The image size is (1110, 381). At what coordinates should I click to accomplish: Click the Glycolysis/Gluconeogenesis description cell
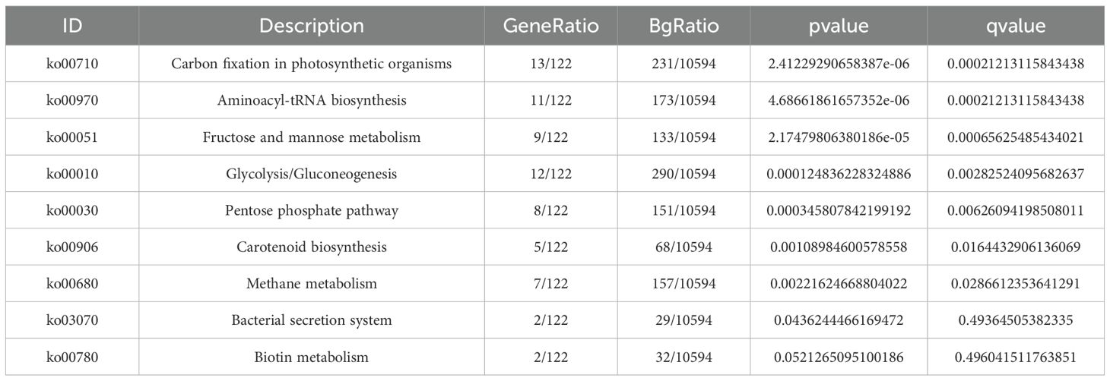pos(312,174)
